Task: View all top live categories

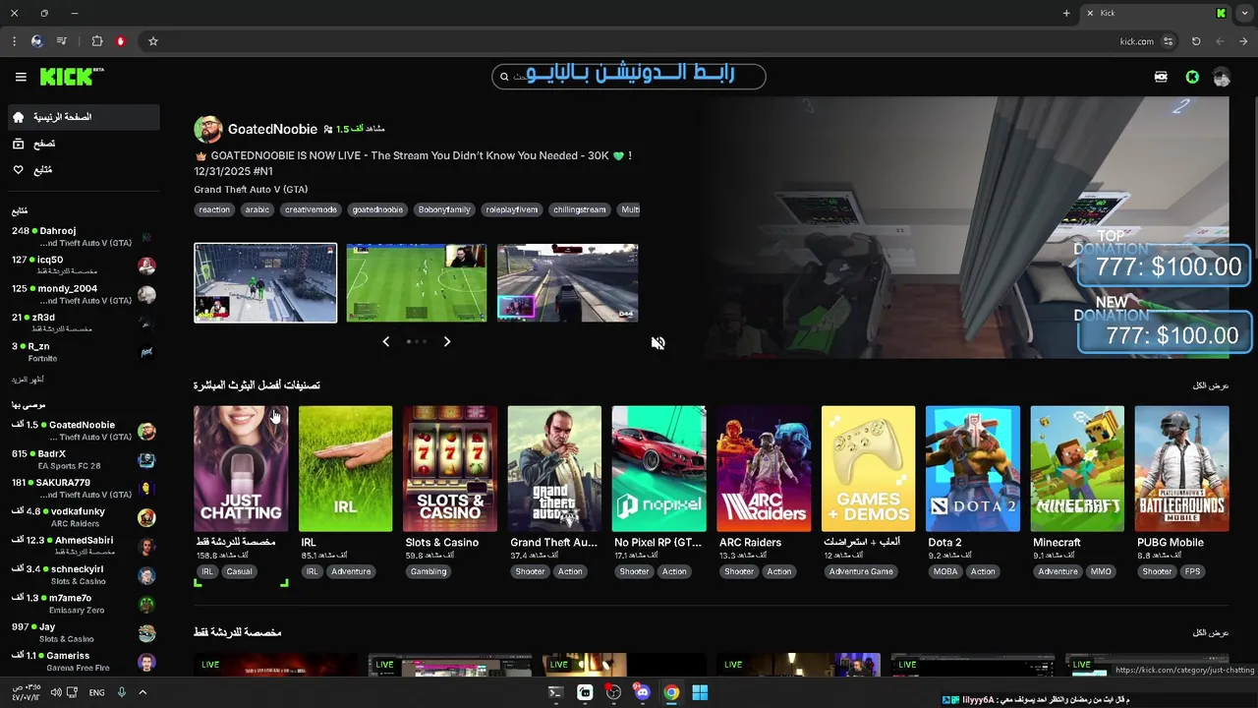Action: (1211, 385)
